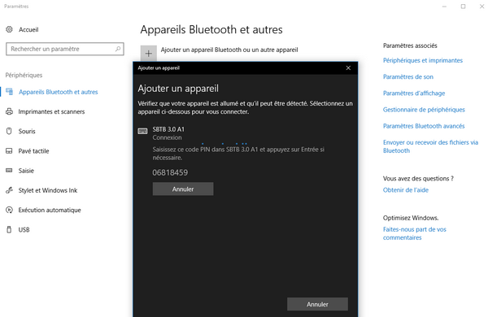Click the mouse icon beside Souris

9,131
